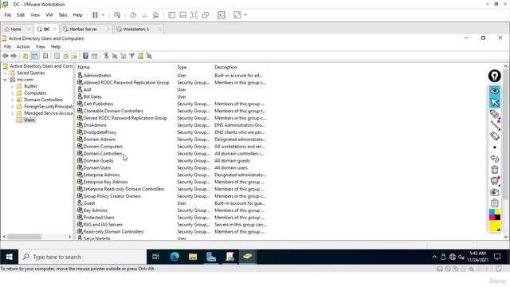Open the VM menu in VMware

[49, 15]
